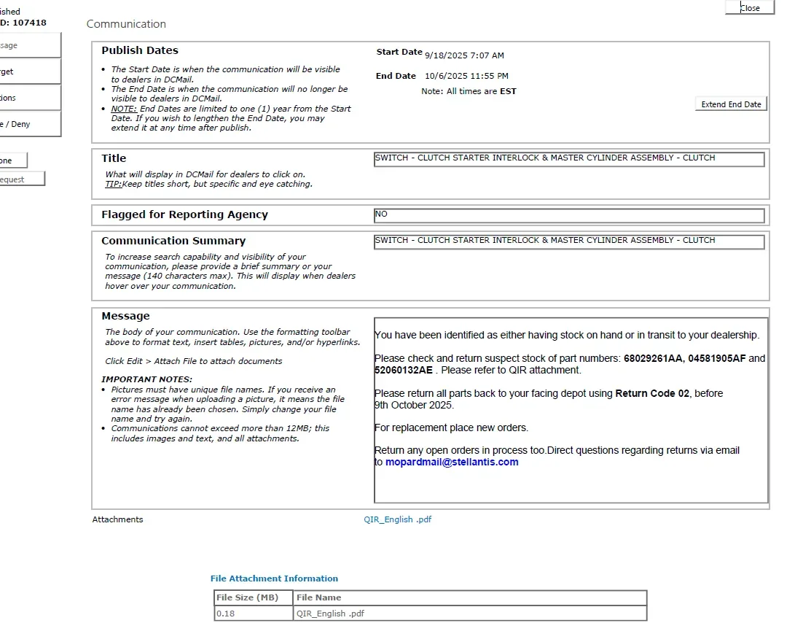Image resolution: width=803 pixels, height=623 pixels.
Task: Click the Title input field
Action: 569,159
